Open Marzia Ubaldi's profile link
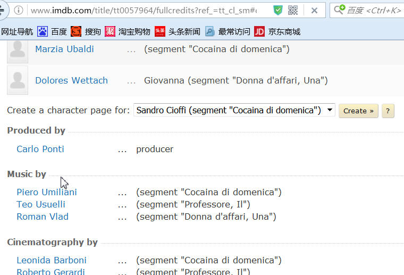 [64, 49]
